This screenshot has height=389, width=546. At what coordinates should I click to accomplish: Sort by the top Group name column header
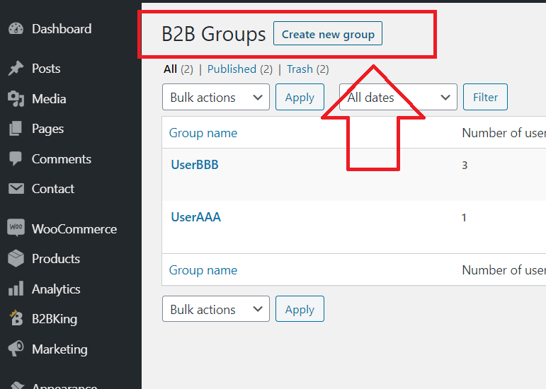(x=203, y=133)
